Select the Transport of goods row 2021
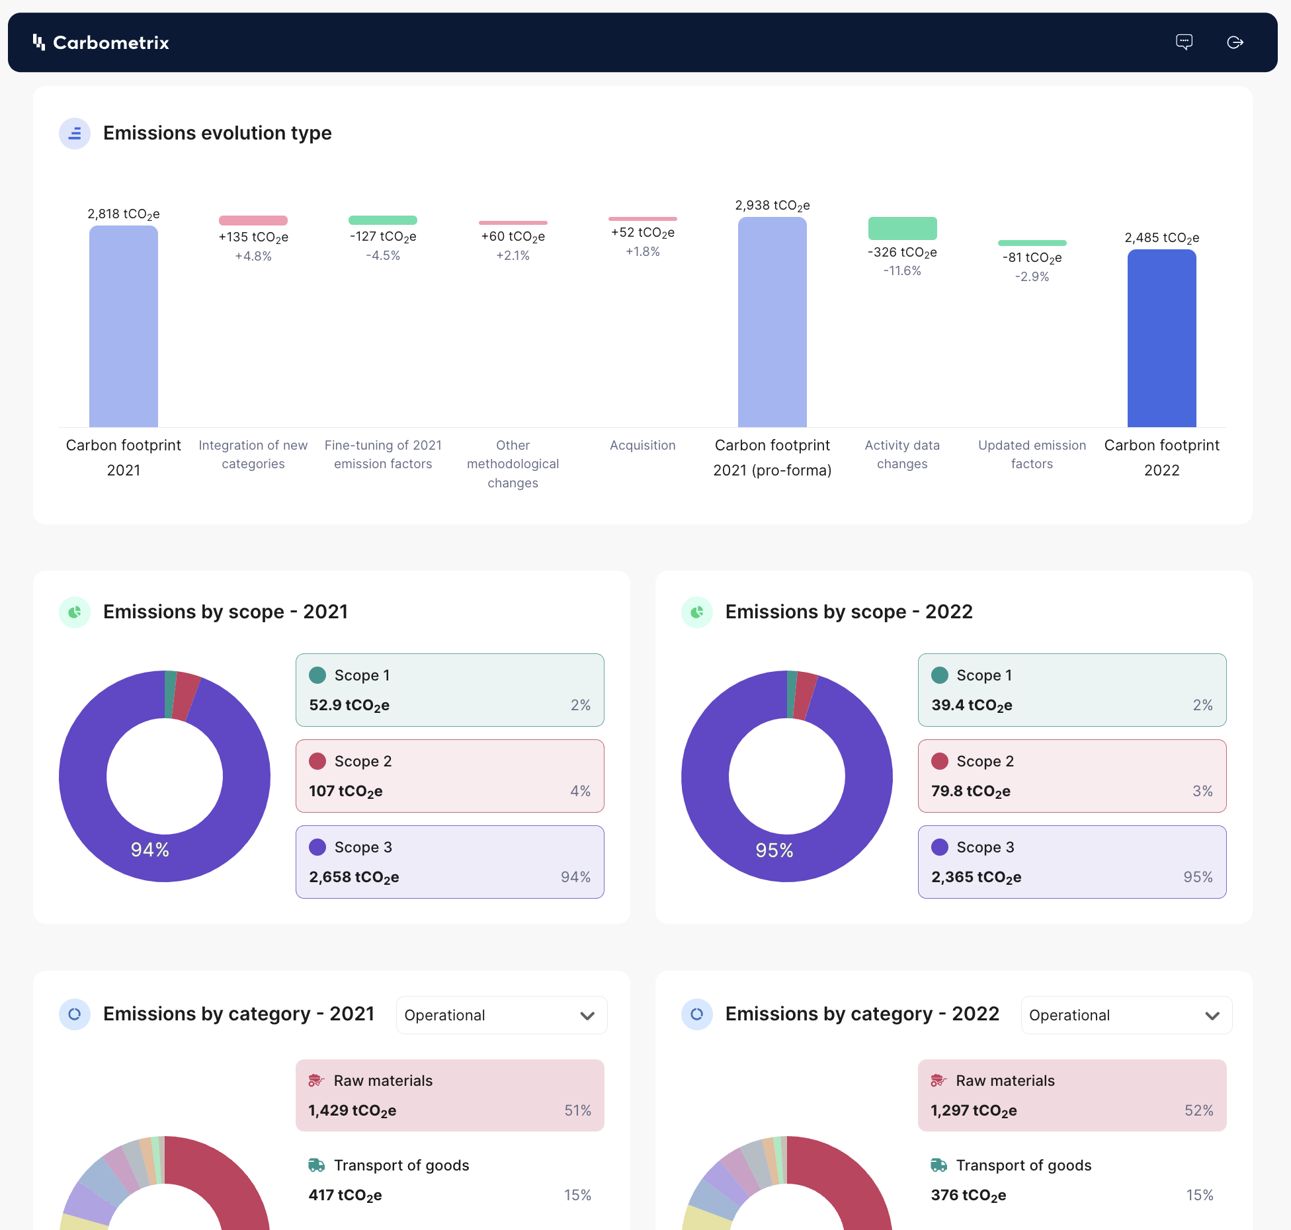This screenshot has width=1291, height=1230. (x=450, y=1180)
